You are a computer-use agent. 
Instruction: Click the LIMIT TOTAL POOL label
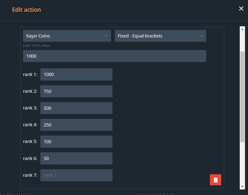coord(37,46)
